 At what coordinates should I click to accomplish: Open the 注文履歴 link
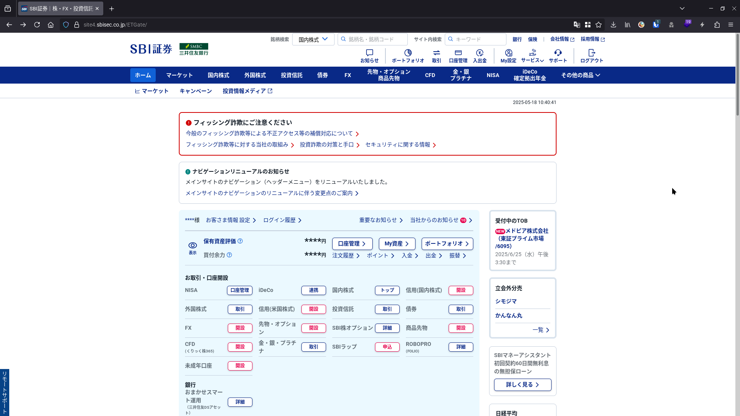pyautogui.click(x=346, y=255)
